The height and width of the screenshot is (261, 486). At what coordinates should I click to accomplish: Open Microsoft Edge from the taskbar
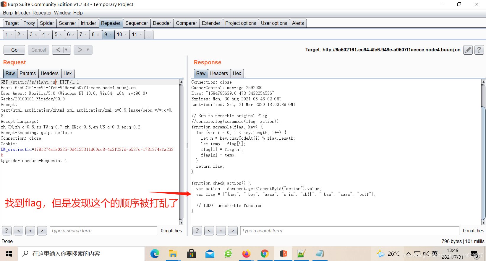[155, 254]
